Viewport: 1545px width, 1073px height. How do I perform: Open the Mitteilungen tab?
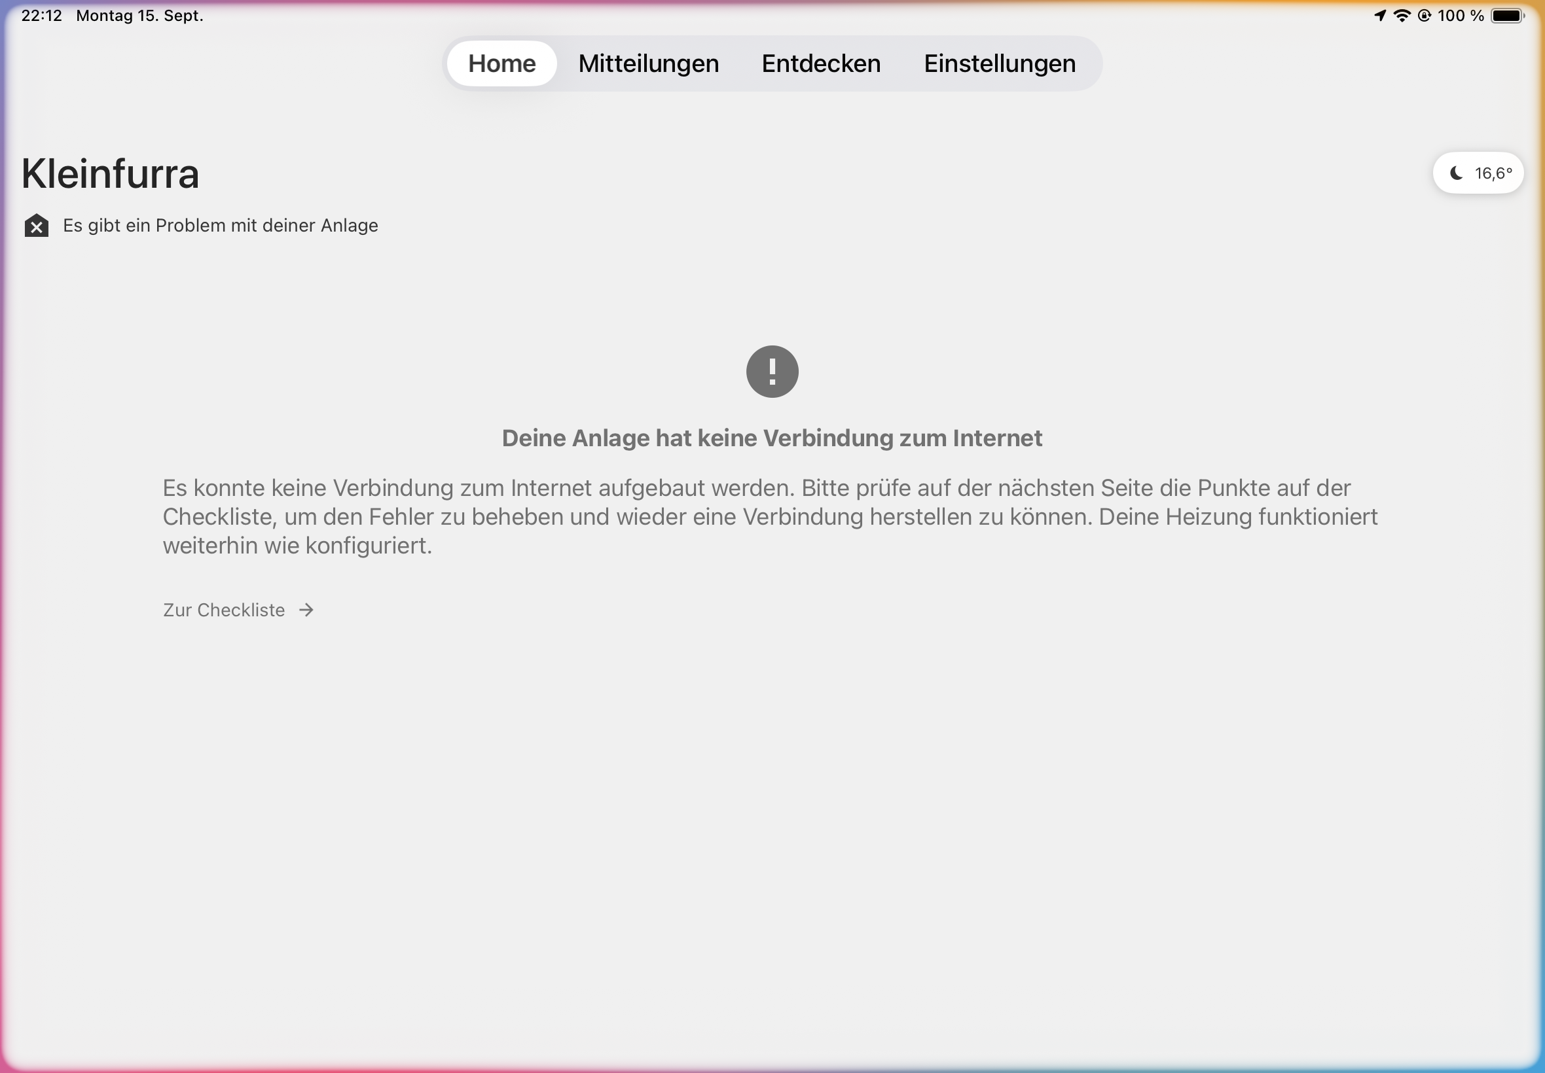648,63
